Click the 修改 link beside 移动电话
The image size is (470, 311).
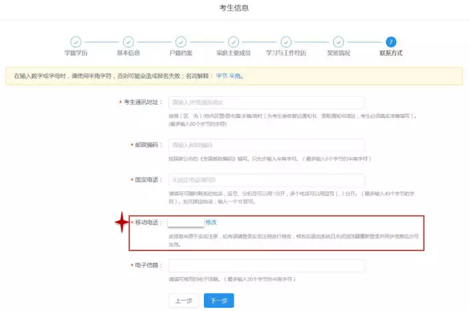211,222
